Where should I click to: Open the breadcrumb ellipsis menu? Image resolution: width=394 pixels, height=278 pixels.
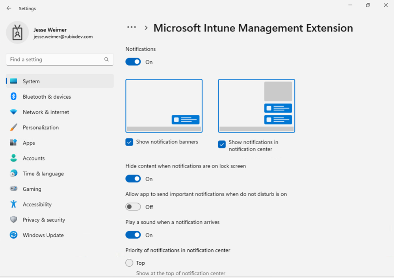tap(132, 27)
